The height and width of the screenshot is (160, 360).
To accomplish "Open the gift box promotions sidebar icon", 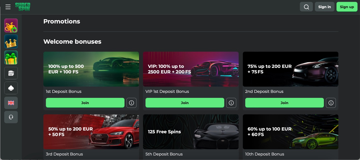I will [11, 57].
